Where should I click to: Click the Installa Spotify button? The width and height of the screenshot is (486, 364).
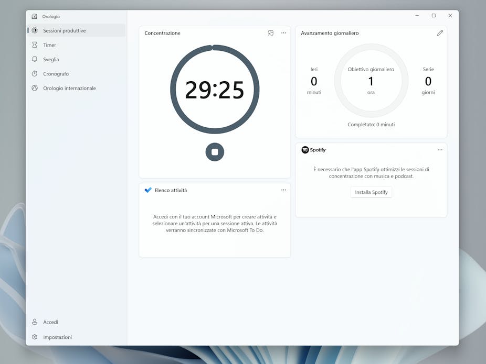click(371, 192)
